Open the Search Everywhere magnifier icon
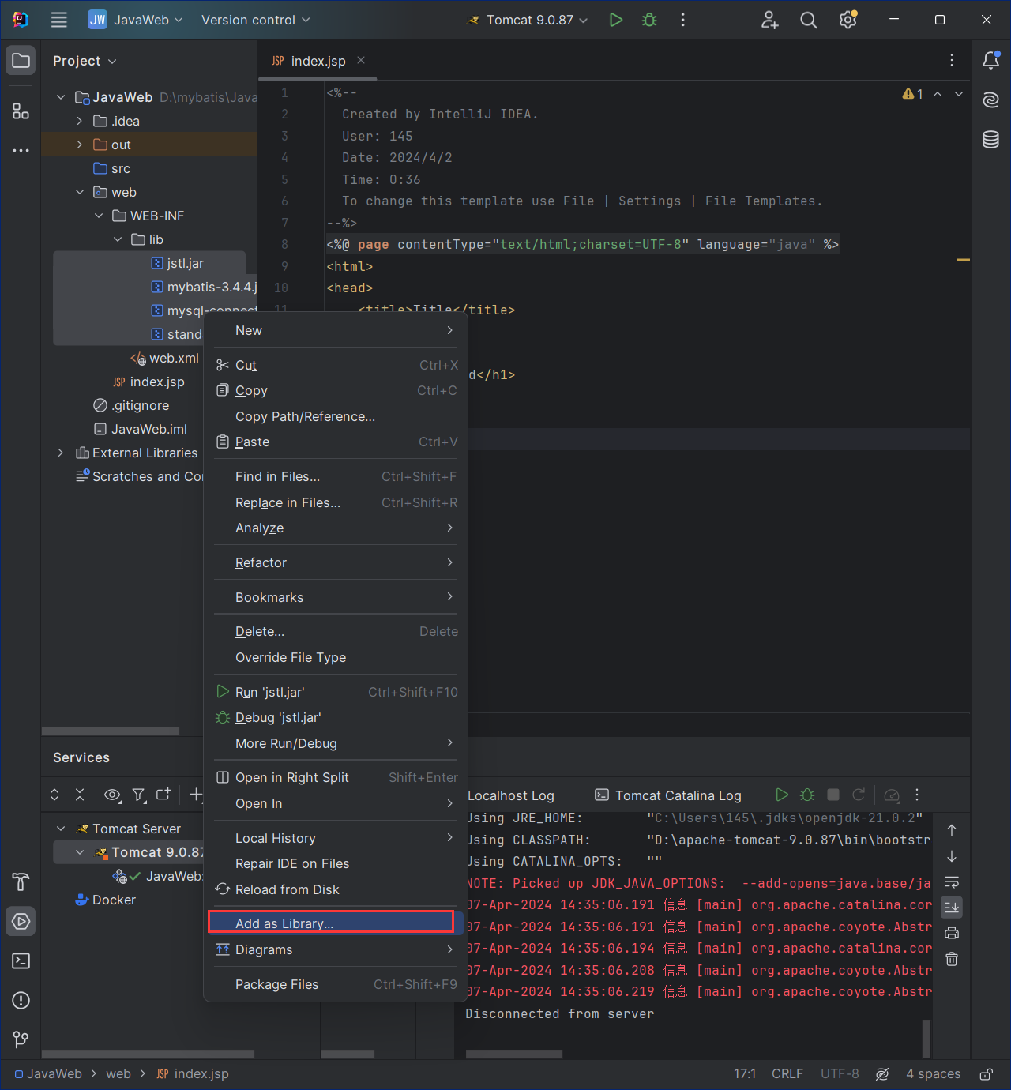Viewport: 1011px width, 1090px height. pos(808,20)
